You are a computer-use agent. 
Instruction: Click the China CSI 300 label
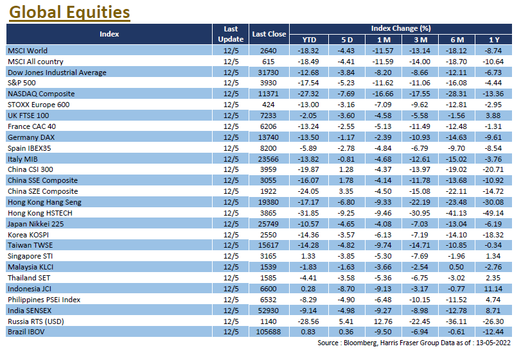click(30, 169)
